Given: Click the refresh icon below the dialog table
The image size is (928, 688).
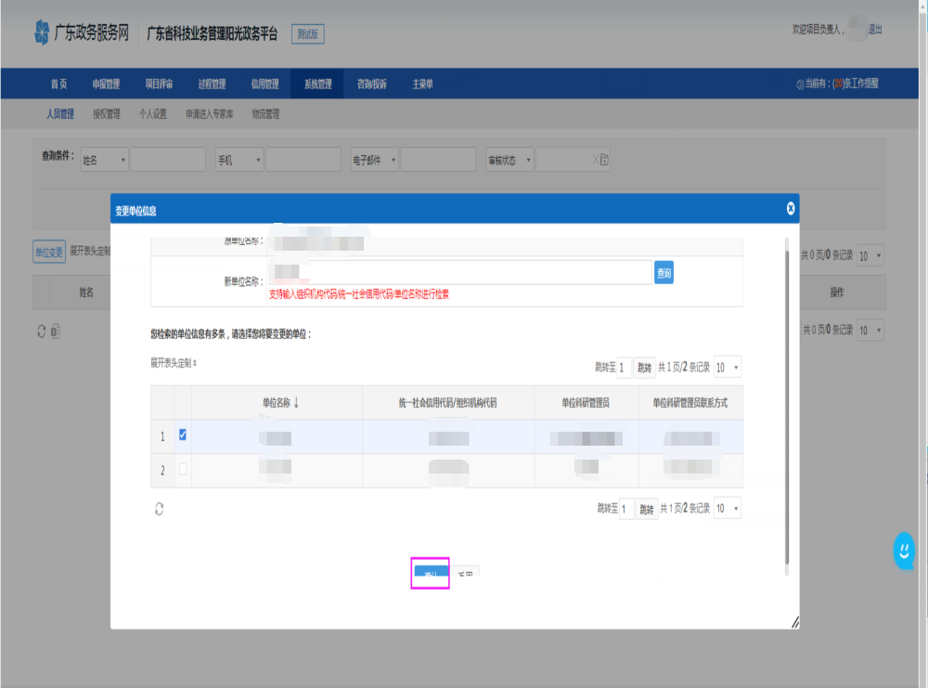Looking at the screenshot, I should pyautogui.click(x=159, y=508).
